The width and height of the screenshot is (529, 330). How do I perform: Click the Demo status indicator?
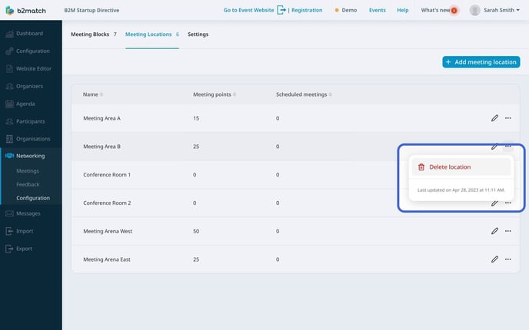click(x=346, y=10)
